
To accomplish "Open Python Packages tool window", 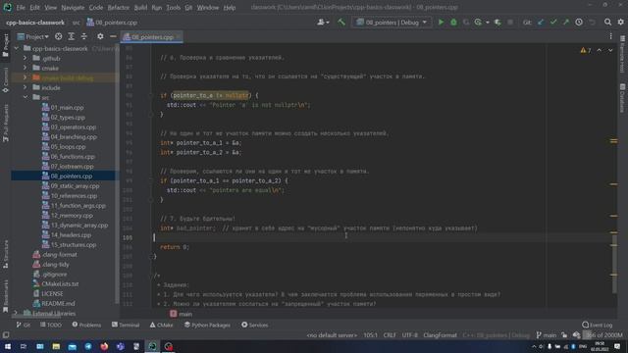I will point(207,325).
